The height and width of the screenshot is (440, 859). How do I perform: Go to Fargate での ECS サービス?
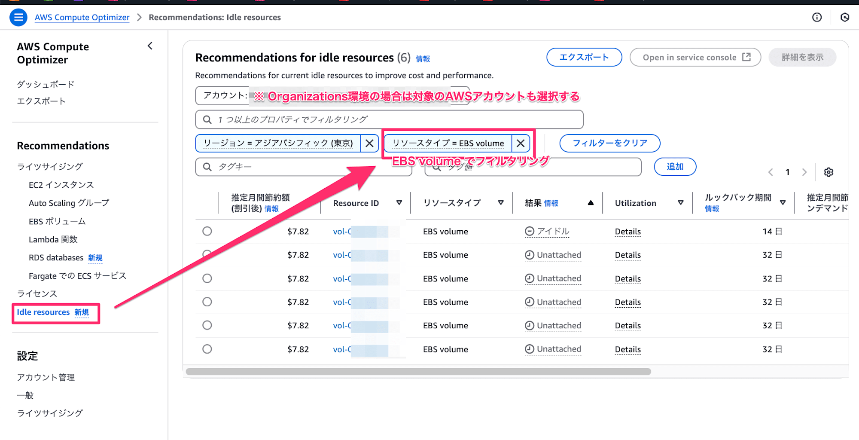(x=77, y=276)
